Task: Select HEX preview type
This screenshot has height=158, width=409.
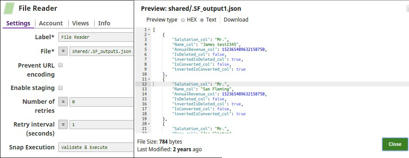Action: click(x=183, y=20)
